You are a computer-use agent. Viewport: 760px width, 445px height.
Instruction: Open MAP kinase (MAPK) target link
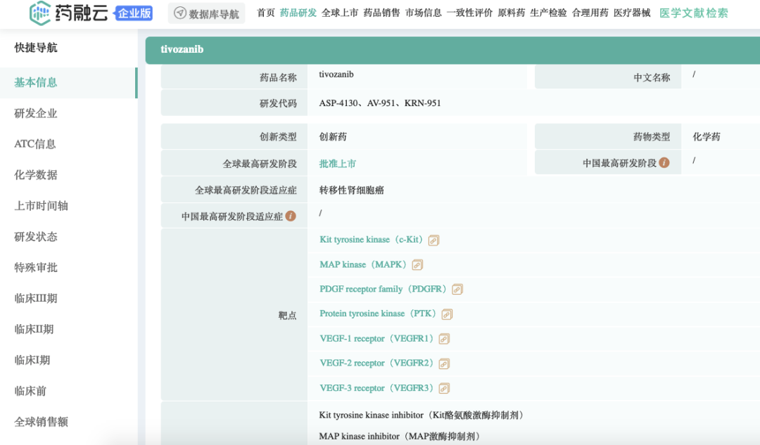tap(362, 264)
